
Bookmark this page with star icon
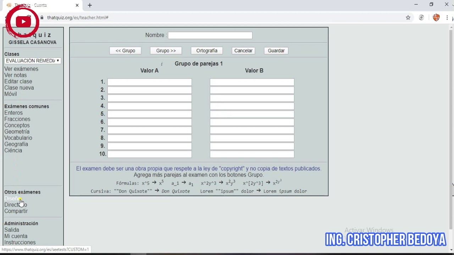point(408,17)
